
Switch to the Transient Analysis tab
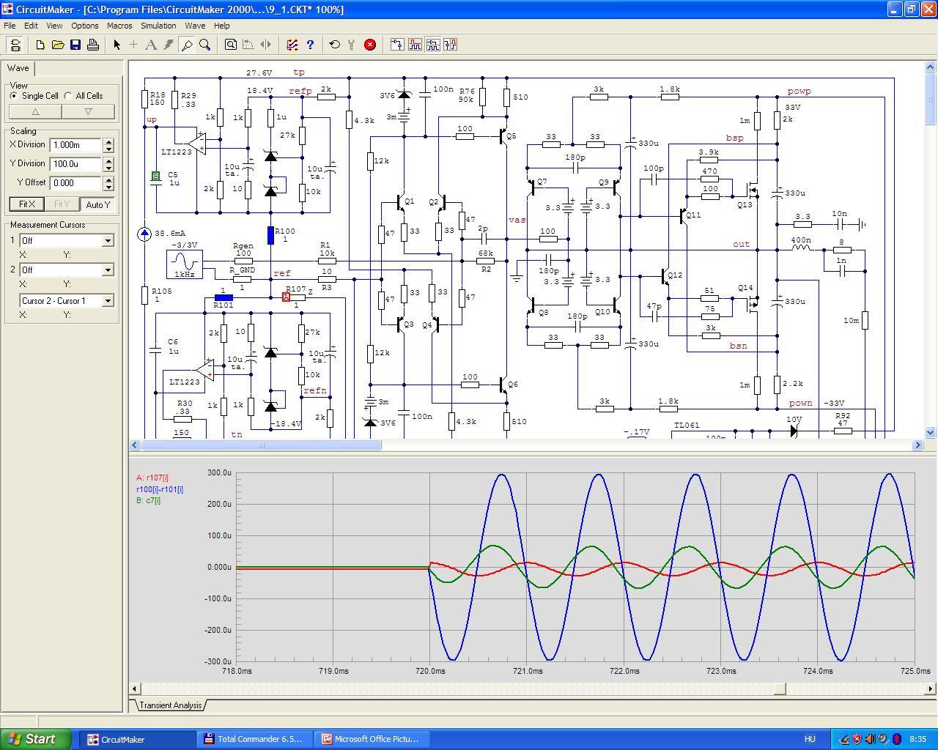tap(170, 705)
